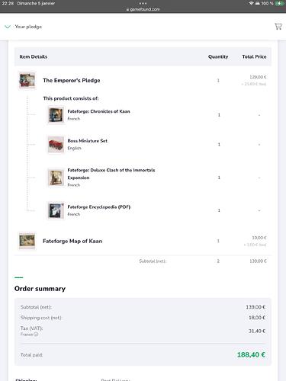Click Fateforge: Chronicles of Kaan item name
Screen dimensions: 286x381
[98, 111]
